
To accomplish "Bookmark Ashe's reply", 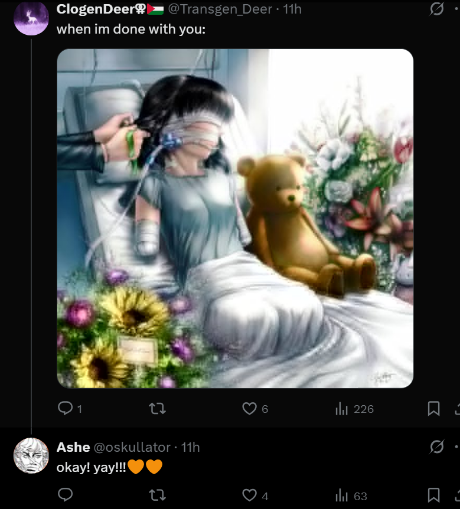I will pyautogui.click(x=433, y=495).
